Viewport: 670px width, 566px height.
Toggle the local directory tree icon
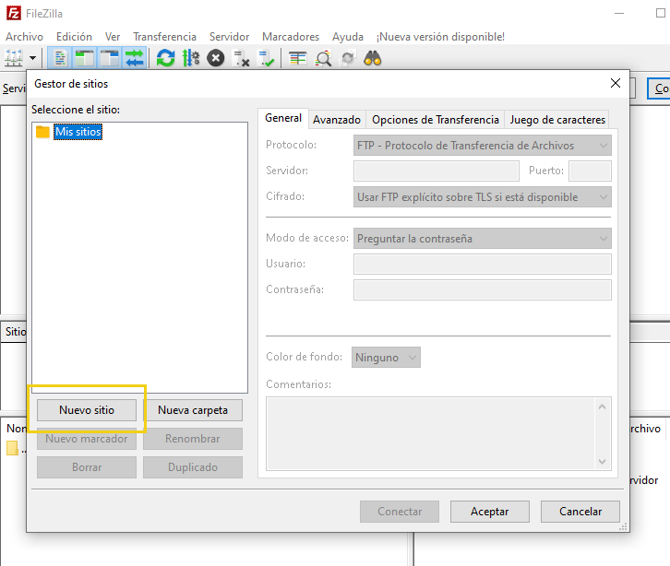85,58
